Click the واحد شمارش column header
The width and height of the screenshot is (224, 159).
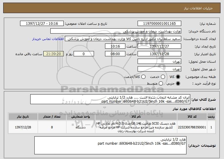click(81, 117)
